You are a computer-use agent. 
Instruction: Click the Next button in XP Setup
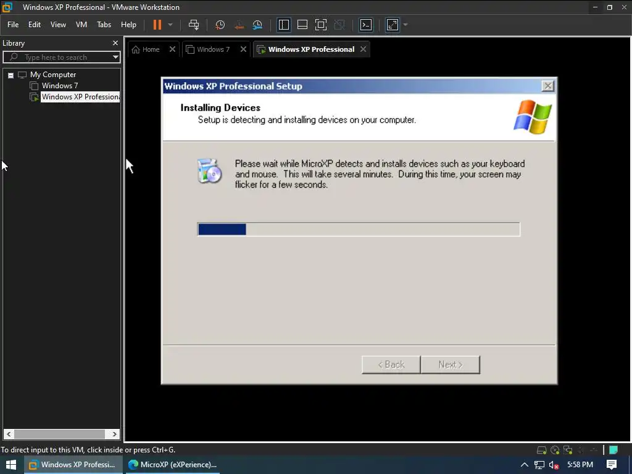[x=450, y=364]
